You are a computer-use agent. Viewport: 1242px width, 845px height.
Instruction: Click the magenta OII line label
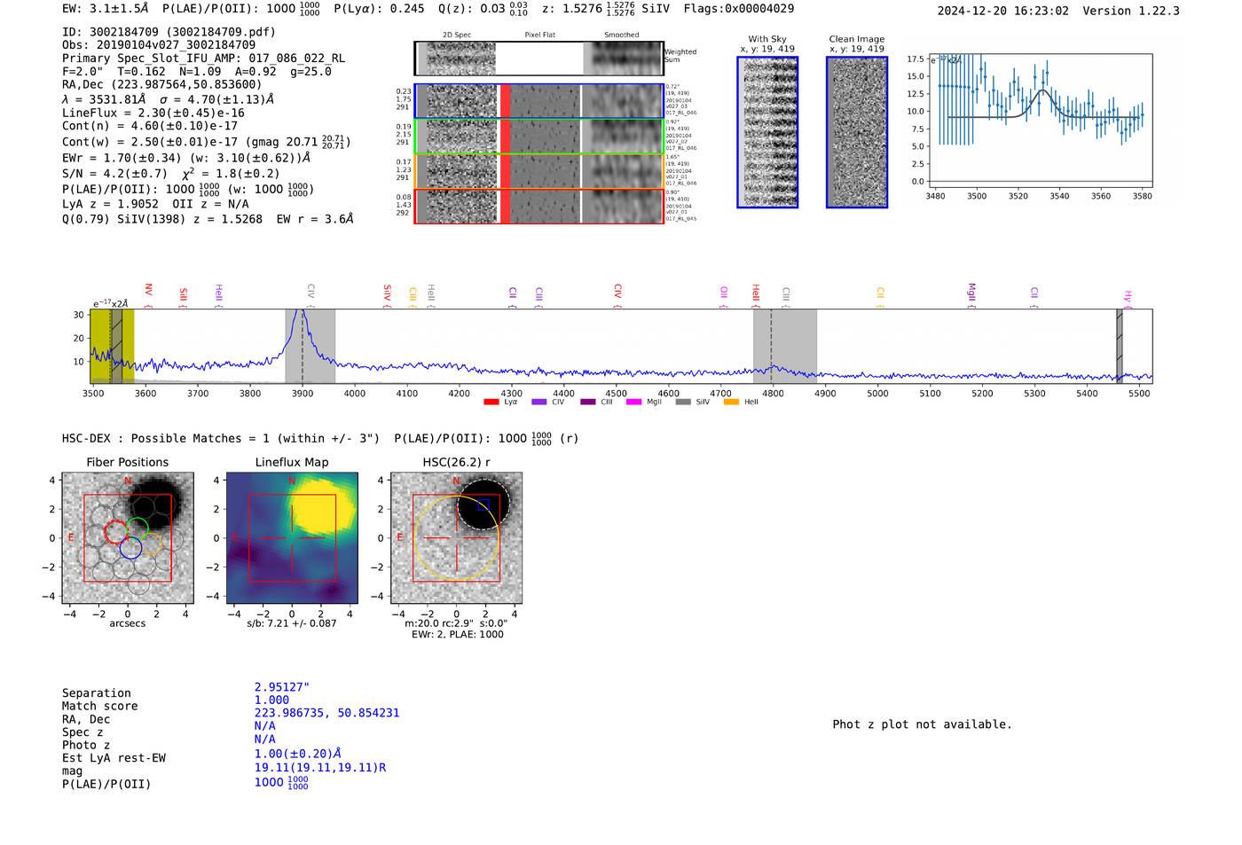(724, 293)
